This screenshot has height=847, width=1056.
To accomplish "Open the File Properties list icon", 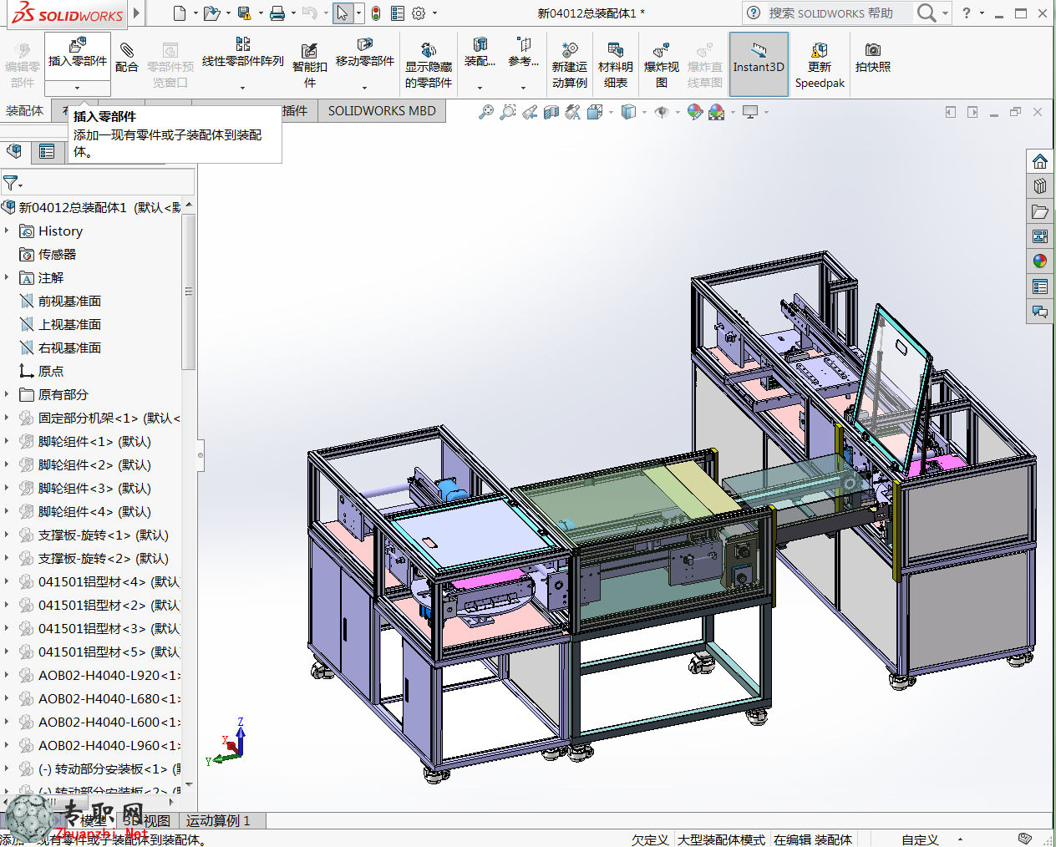I will click(398, 13).
